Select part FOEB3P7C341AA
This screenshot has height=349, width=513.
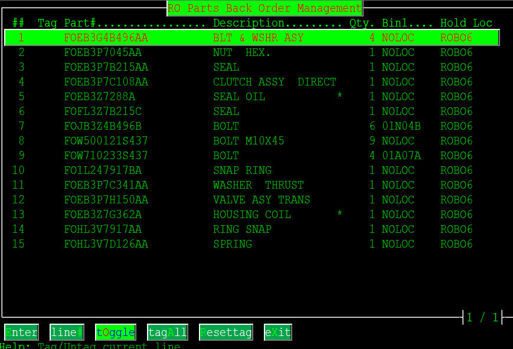click(x=106, y=185)
